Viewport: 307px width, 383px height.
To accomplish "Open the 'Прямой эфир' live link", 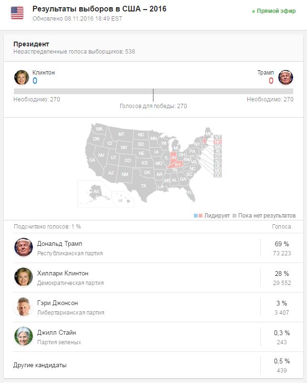I will (x=276, y=11).
